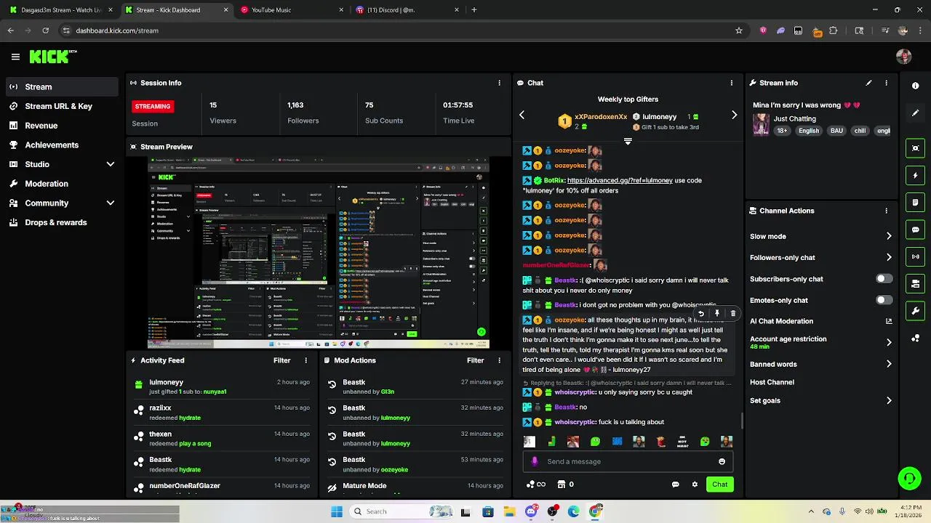
Task: Open Chat panel three-dot options
Action: click(732, 83)
